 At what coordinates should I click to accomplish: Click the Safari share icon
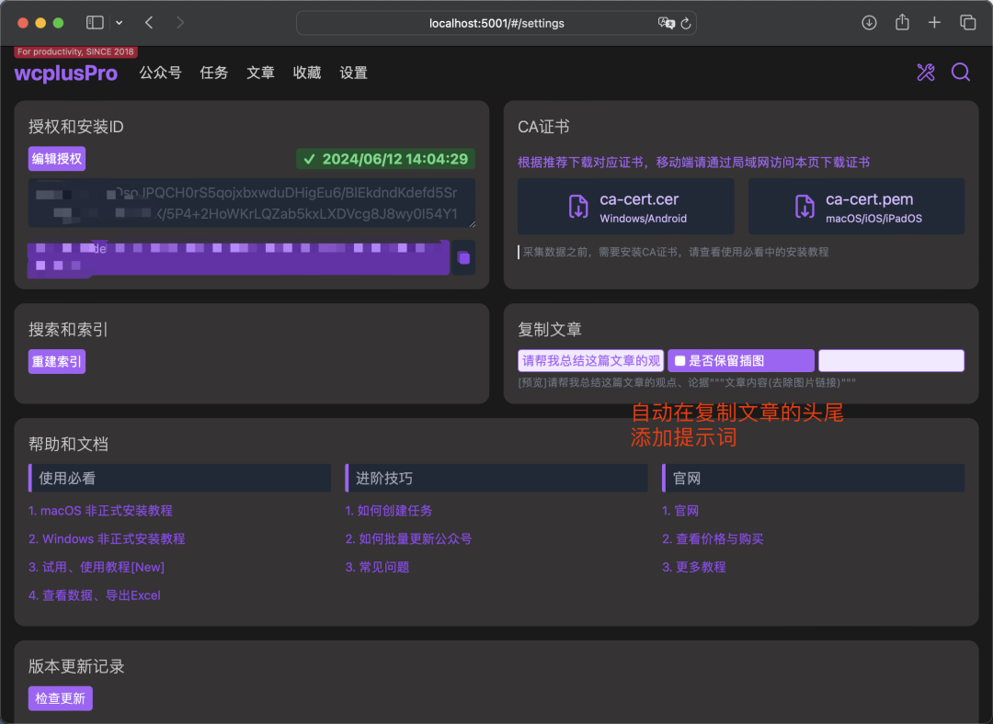(x=902, y=23)
